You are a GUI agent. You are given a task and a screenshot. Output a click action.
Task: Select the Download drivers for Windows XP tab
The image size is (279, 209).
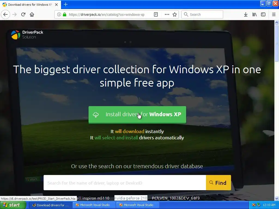coord(30,5)
